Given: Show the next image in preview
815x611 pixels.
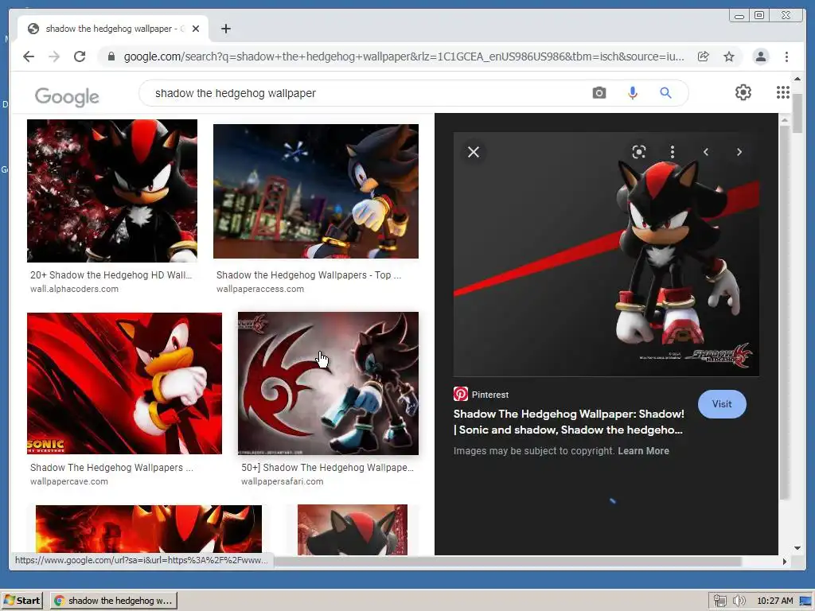Looking at the screenshot, I should click(x=739, y=152).
